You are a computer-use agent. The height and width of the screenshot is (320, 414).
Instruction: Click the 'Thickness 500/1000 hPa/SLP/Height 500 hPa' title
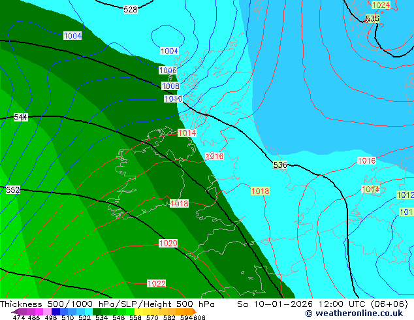pos(107,304)
